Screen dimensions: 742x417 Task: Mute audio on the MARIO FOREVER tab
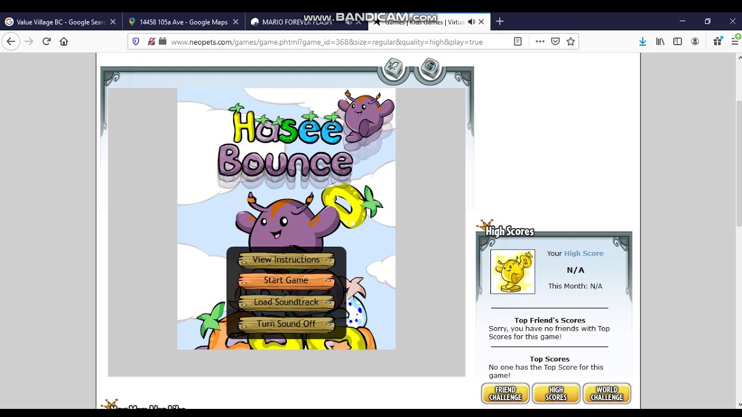pyautogui.click(x=348, y=22)
